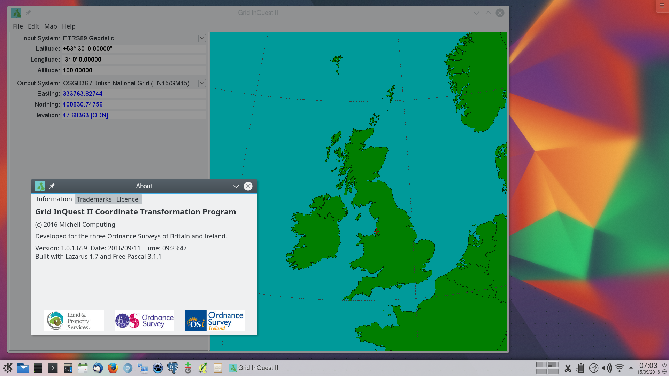Open the KDE application launcher
669x376 pixels.
click(x=8, y=368)
